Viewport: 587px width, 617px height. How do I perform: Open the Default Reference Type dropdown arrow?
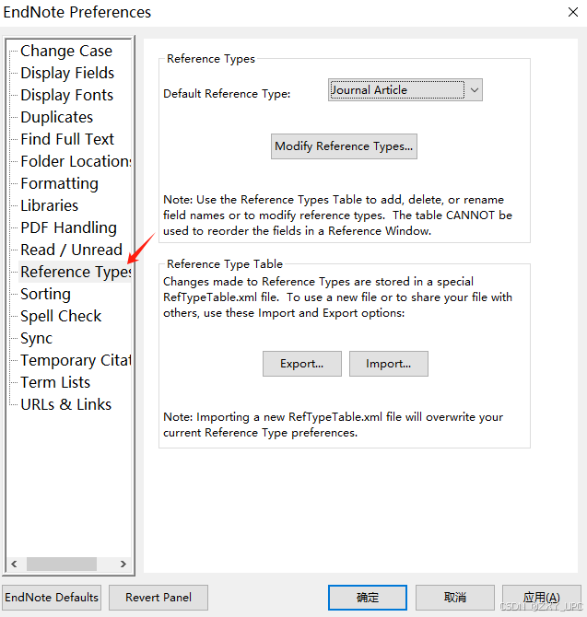click(475, 90)
